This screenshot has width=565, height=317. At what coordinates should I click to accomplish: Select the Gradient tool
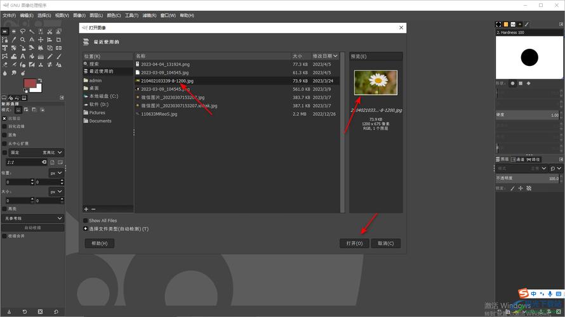click(x=41, y=56)
